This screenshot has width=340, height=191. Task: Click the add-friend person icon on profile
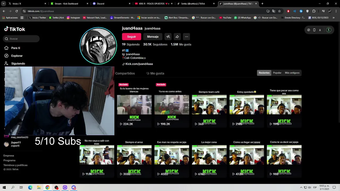pos(168,37)
